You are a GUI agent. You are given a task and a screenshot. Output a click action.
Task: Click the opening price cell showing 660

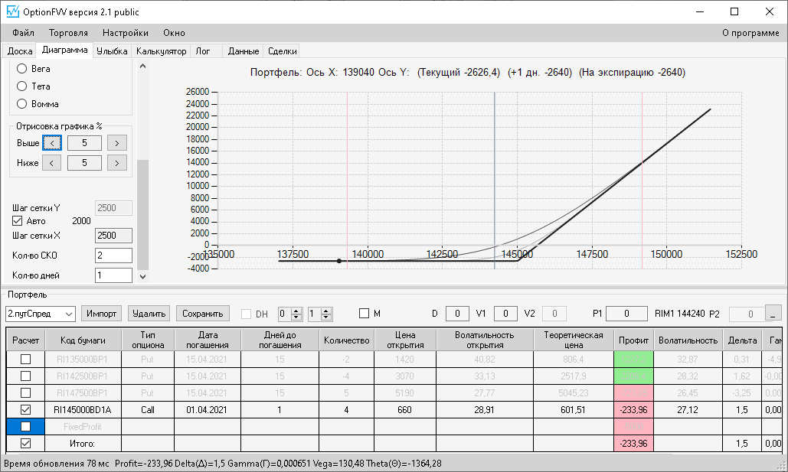tap(405, 410)
